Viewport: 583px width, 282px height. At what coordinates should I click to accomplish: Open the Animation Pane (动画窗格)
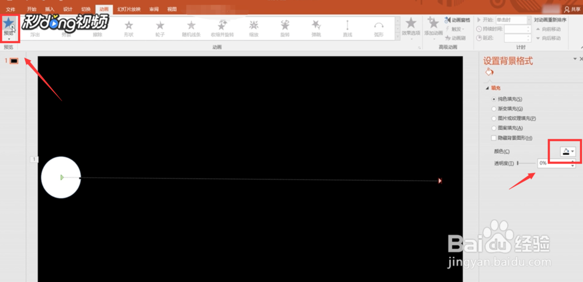click(457, 20)
